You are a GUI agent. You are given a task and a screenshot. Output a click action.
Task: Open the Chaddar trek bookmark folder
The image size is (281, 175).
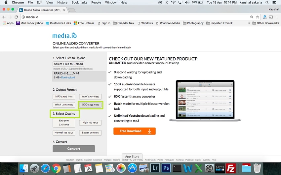pos(124,23)
